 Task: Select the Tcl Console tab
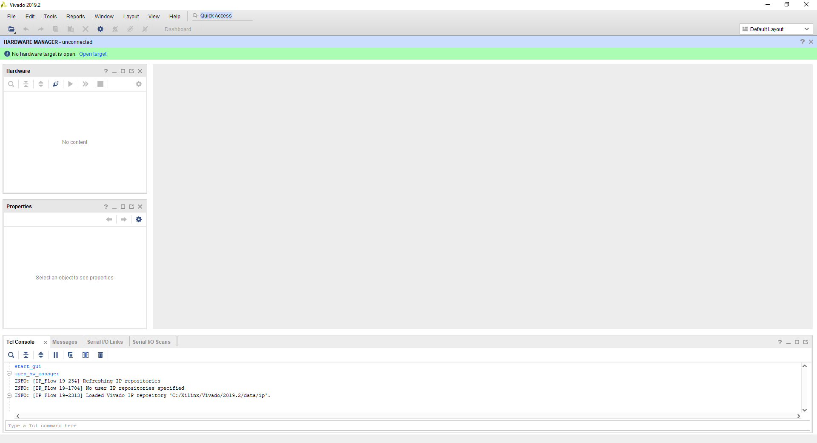pyautogui.click(x=20, y=342)
